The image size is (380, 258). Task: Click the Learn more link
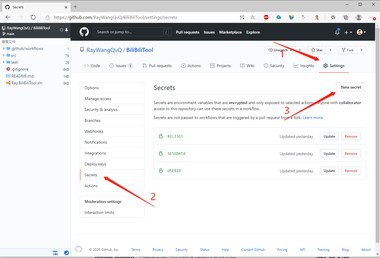point(313,118)
